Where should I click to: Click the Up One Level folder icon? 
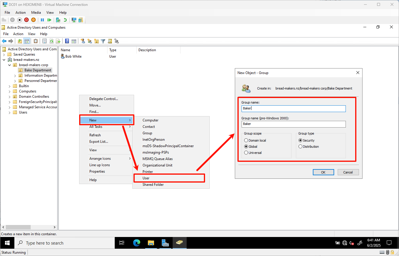tap(20, 41)
